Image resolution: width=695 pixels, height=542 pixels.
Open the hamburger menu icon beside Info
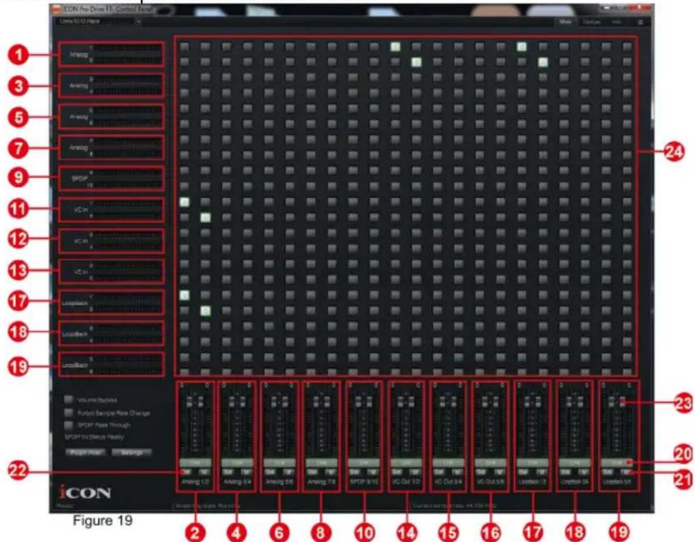[x=640, y=22]
